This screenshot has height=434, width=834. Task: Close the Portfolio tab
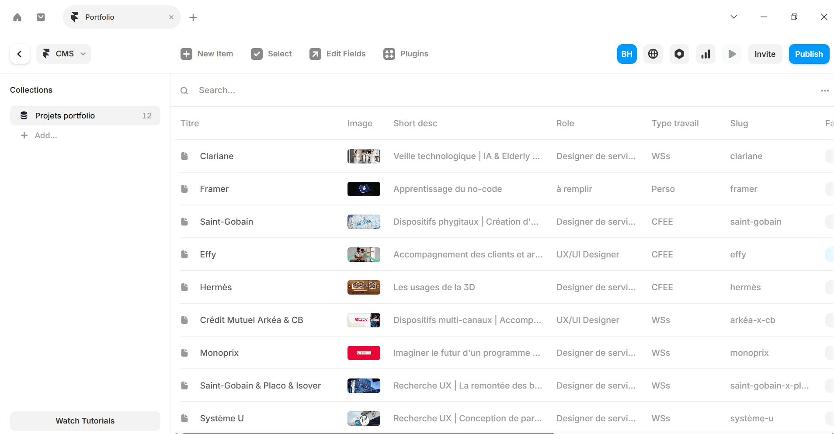[x=171, y=17]
